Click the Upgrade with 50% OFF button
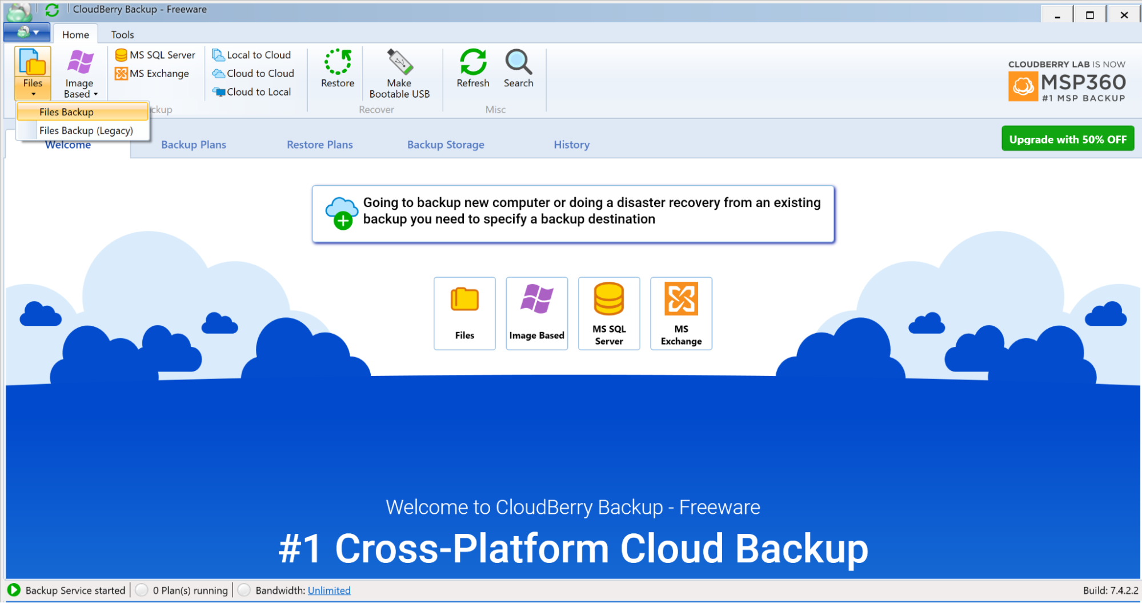This screenshot has height=603, width=1142. pyautogui.click(x=1067, y=138)
